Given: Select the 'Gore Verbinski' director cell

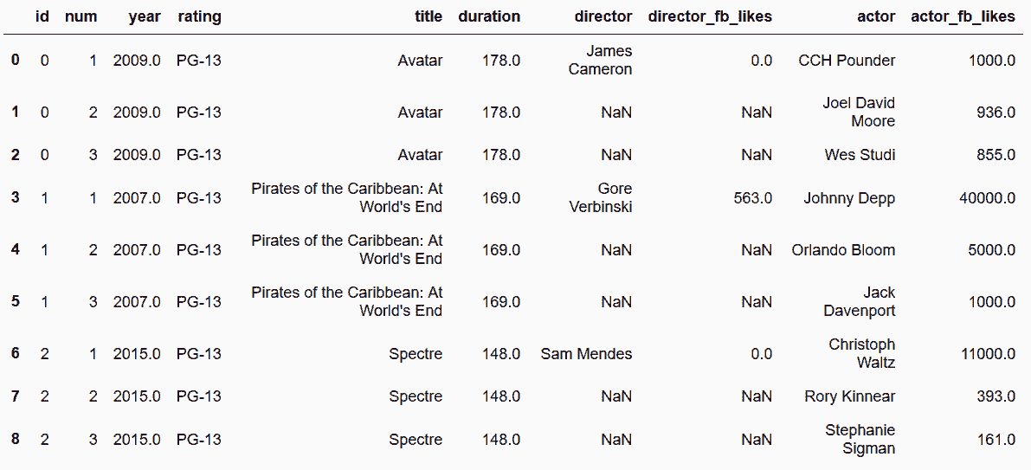Looking at the screenshot, I should coord(600,198).
